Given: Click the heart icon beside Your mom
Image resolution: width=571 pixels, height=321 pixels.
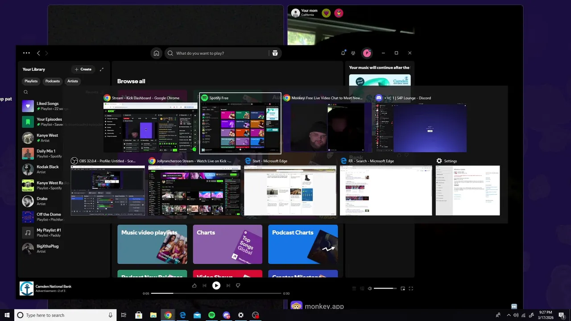Looking at the screenshot, I should [x=327, y=13].
